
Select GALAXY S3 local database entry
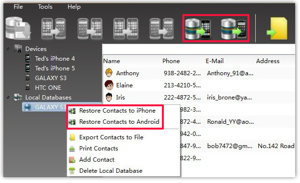click(x=51, y=107)
